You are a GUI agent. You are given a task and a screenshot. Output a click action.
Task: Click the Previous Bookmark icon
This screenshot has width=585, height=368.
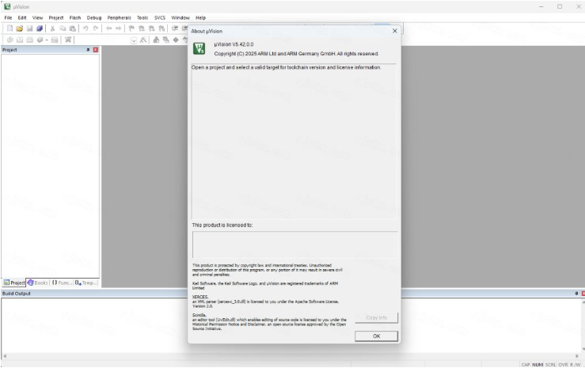coord(142,28)
